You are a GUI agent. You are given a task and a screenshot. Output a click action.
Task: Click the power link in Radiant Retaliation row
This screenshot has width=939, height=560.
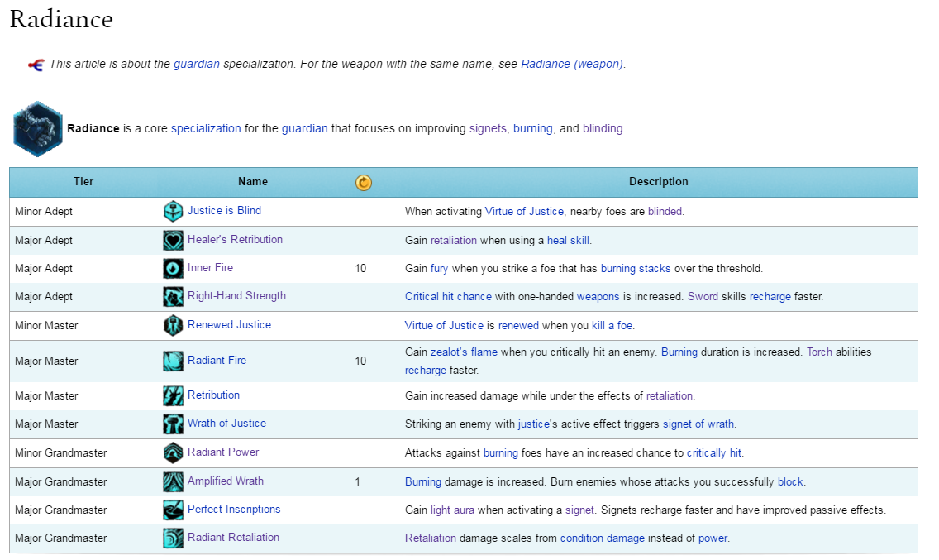pyautogui.click(x=713, y=538)
